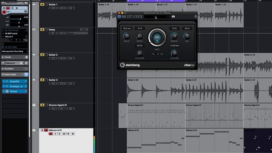Select the StudioEQ insert slot
This screenshot has height=153, width=272.
tap(15, 81)
